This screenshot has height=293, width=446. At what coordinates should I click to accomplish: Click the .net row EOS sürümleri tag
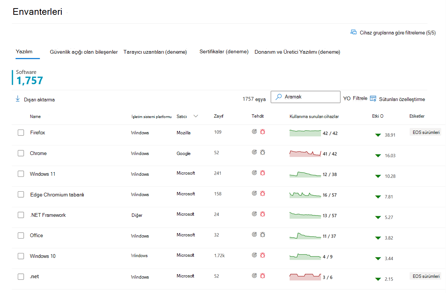tap(426, 276)
